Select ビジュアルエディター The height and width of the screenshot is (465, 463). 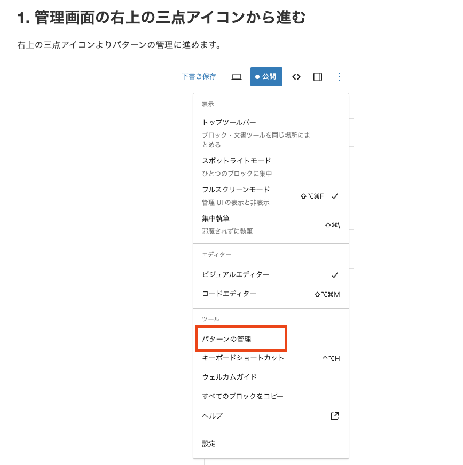(271, 274)
